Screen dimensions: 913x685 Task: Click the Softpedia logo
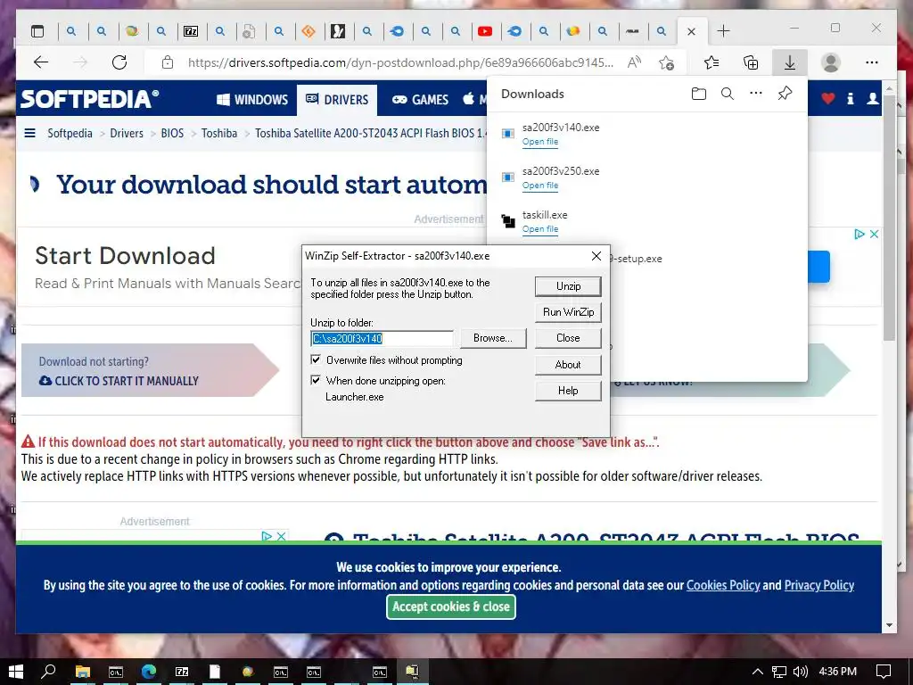[89, 99]
